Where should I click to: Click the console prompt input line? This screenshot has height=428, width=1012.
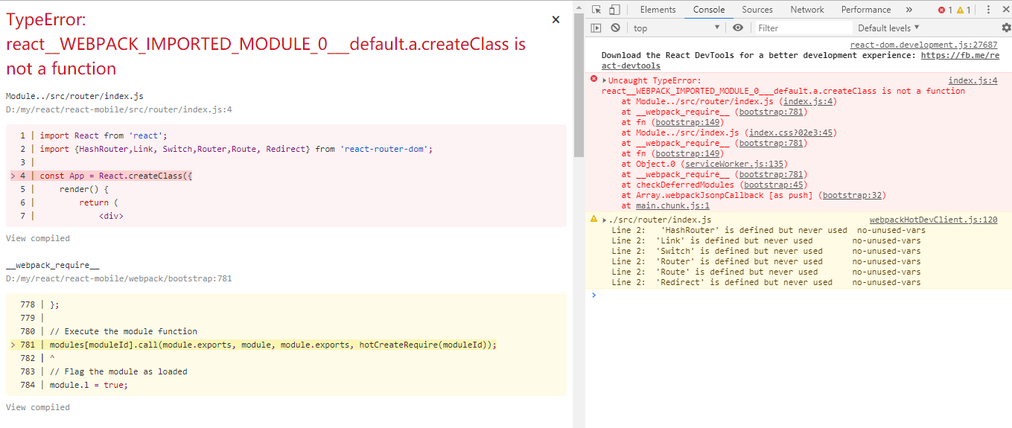coord(798,296)
